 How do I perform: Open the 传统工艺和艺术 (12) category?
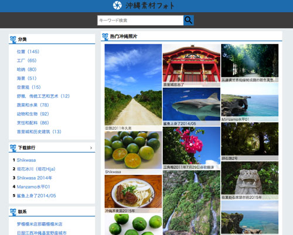(x=43, y=96)
